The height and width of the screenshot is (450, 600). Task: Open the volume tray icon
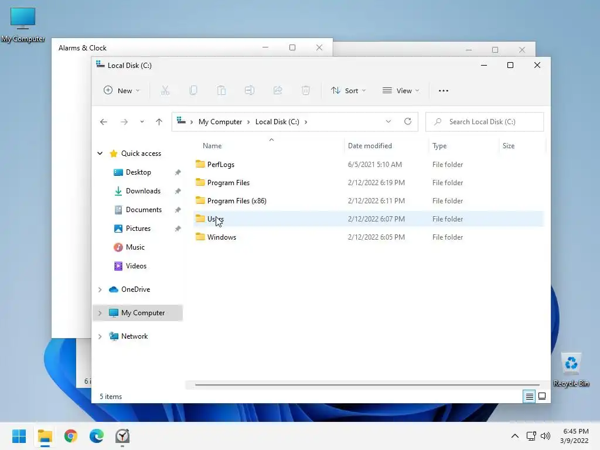tap(546, 436)
